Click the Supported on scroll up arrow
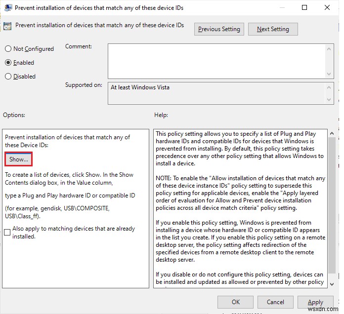This screenshot has height=314, width=344. (x=329, y=88)
